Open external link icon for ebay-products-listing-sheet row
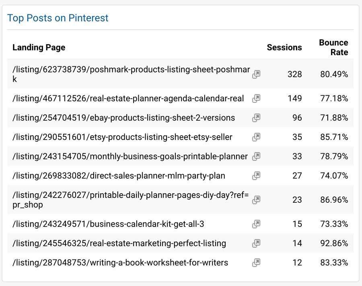 pyautogui.click(x=256, y=118)
